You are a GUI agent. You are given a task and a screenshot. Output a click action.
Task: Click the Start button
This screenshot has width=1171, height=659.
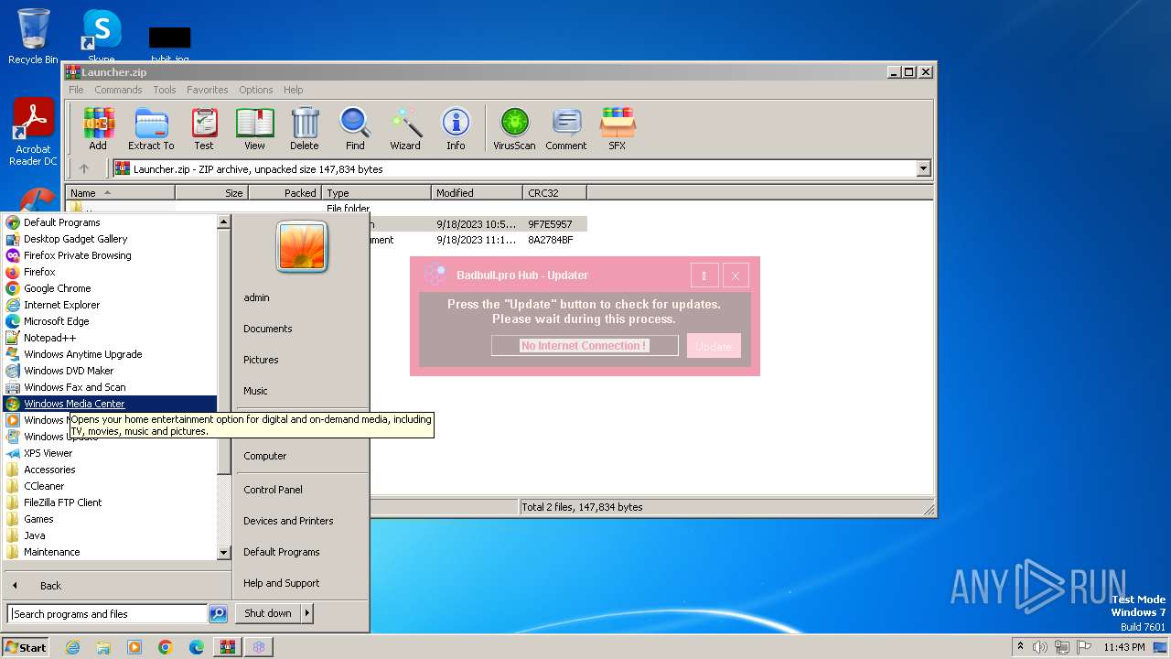click(x=25, y=647)
